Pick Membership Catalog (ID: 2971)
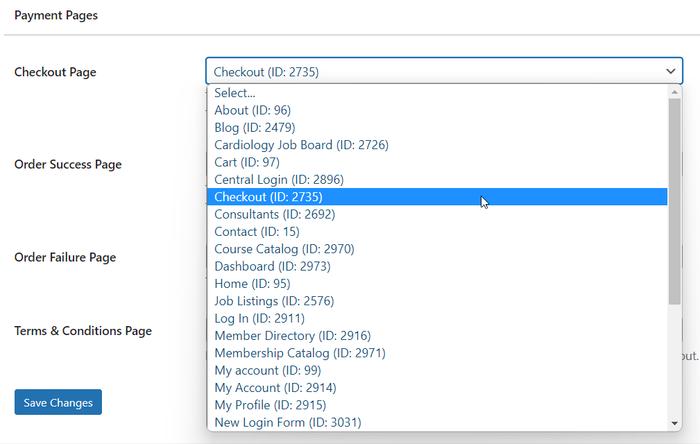This screenshot has height=444, width=700. pos(437,353)
